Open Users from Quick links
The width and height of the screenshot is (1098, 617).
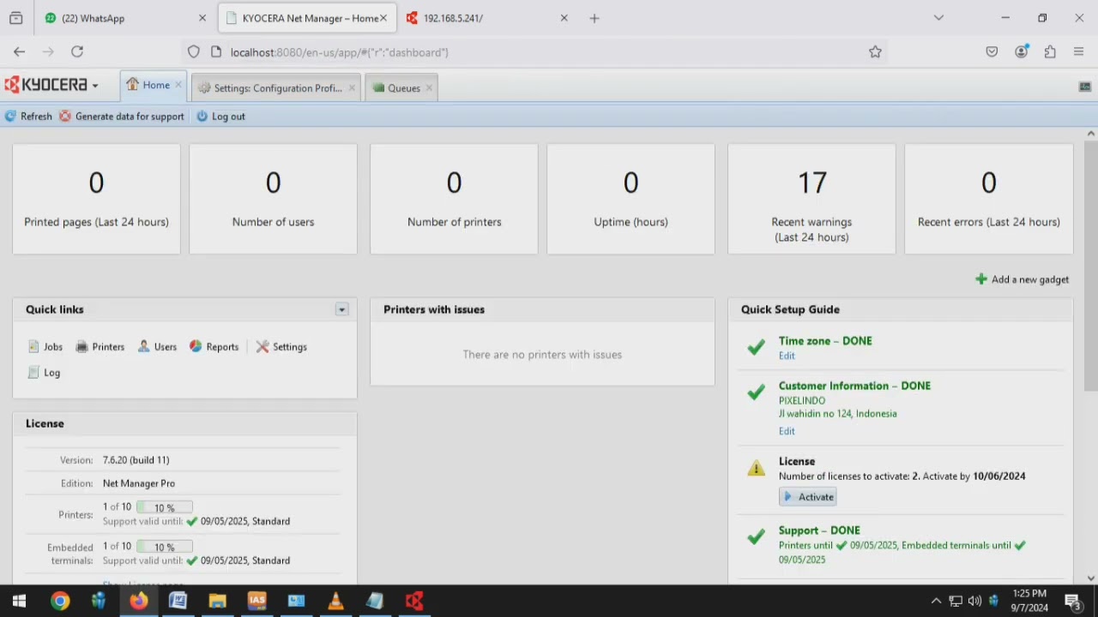(x=157, y=347)
